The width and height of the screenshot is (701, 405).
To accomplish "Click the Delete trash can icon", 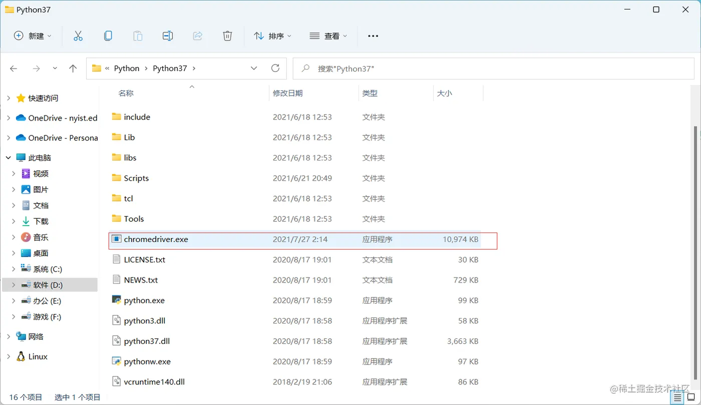I will (227, 36).
